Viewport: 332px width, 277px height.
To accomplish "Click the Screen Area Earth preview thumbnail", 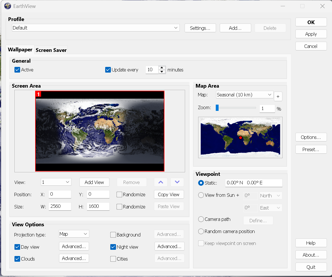I will (100, 131).
